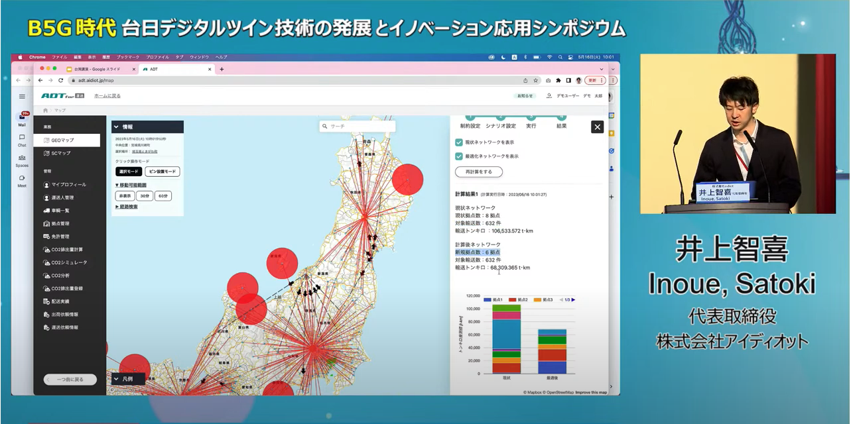Bookmark page with the star icon
The width and height of the screenshot is (851, 424).
[535, 80]
